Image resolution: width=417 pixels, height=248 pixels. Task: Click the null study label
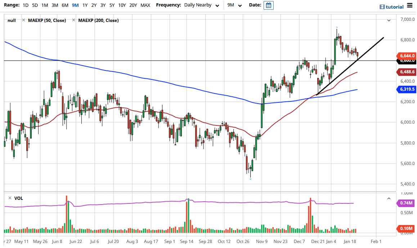pos(12,20)
